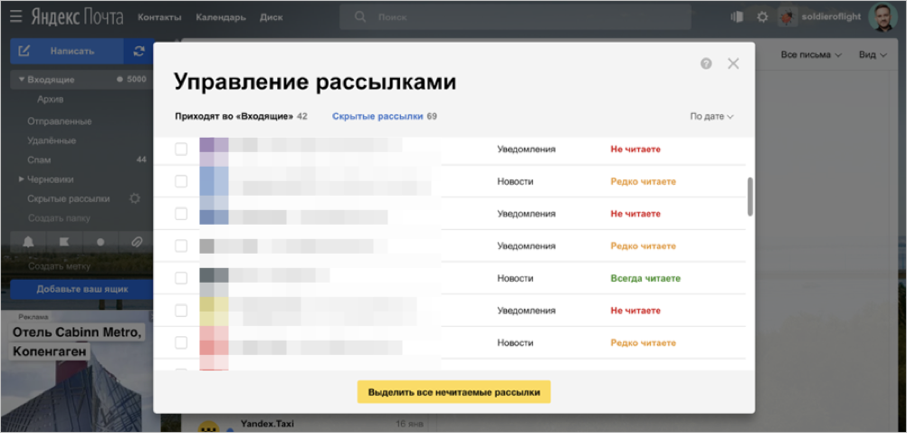Open soldieroflight account name

[x=831, y=17]
